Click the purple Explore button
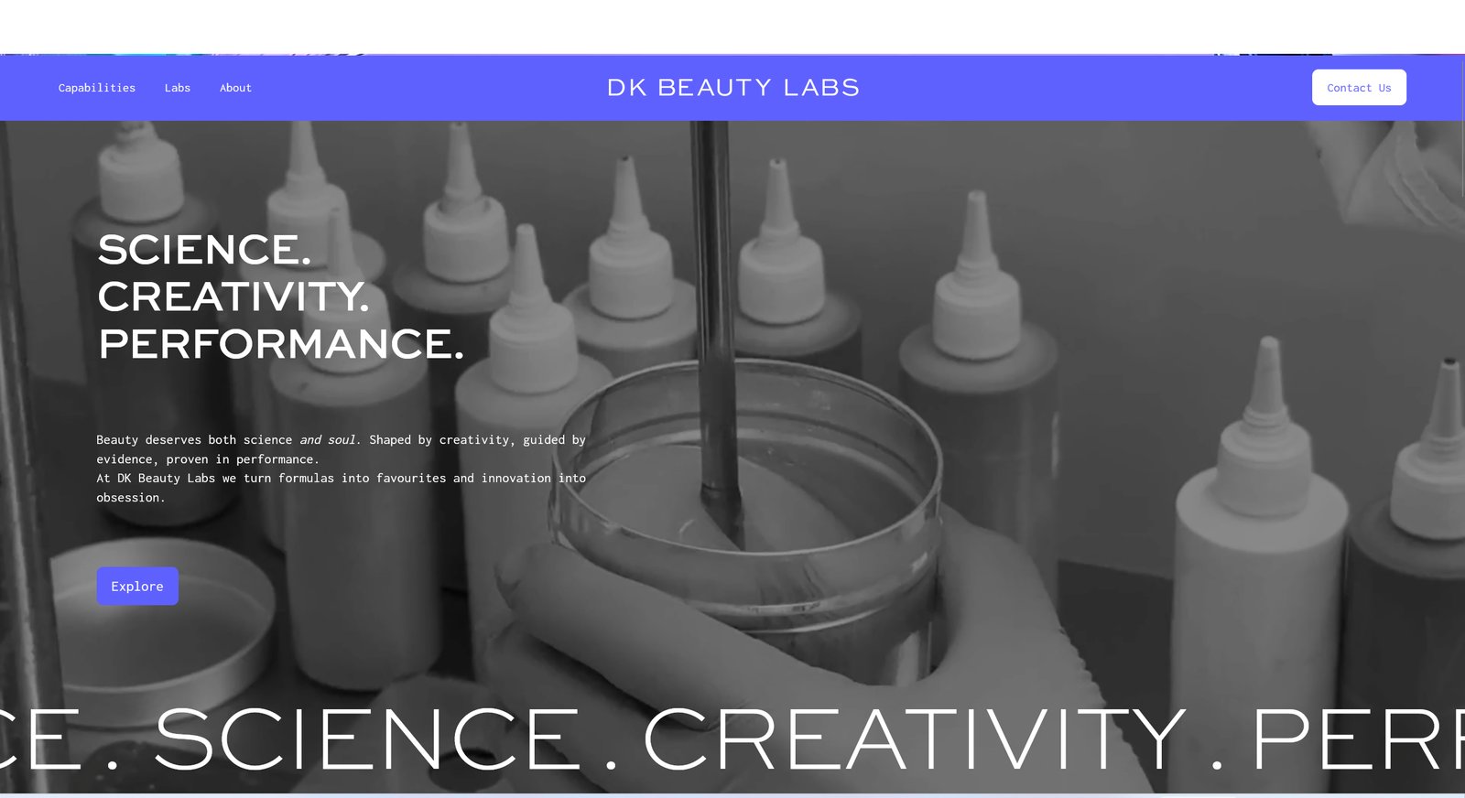The width and height of the screenshot is (1465, 798). click(137, 586)
